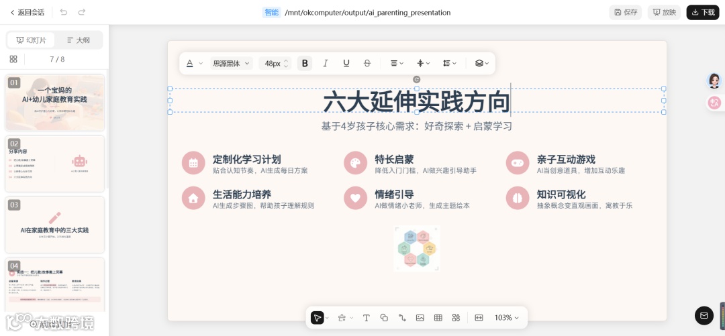Click the heading 特长启蒙
This screenshot has width=725, height=336.
(394, 160)
